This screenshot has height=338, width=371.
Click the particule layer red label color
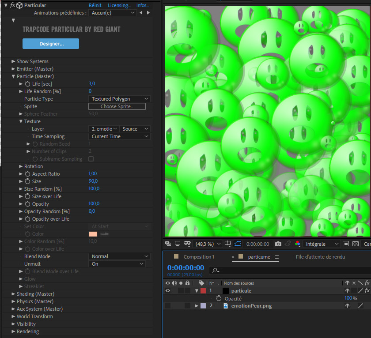[203, 291]
